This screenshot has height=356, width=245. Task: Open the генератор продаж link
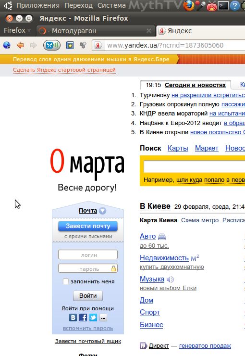point(205,346)
